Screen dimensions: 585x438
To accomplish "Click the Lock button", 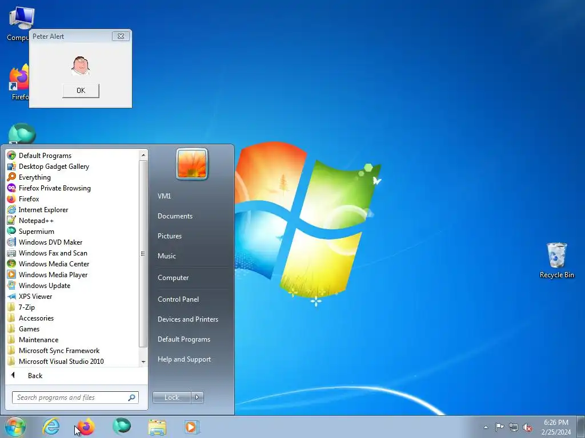I will tap(171, 398).
